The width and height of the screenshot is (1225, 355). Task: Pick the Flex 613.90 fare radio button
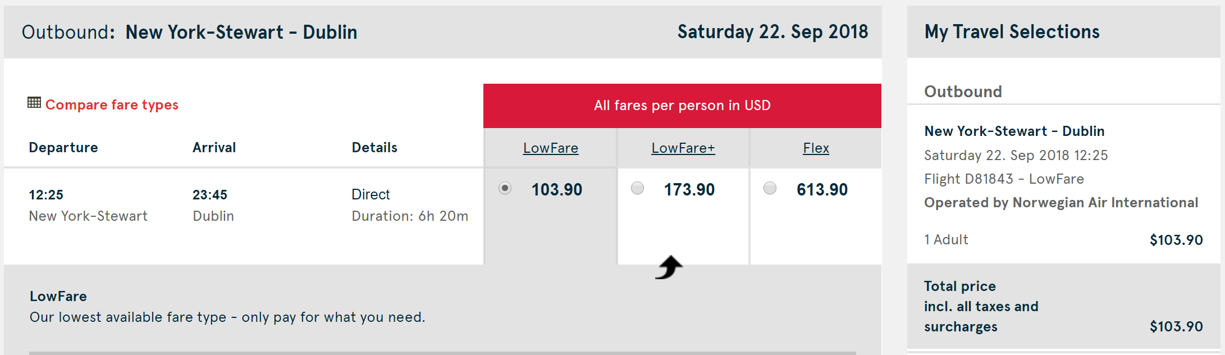[x=770, y=188]
